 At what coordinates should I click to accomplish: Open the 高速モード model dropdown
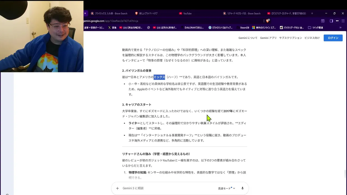(x=226, y=188)
